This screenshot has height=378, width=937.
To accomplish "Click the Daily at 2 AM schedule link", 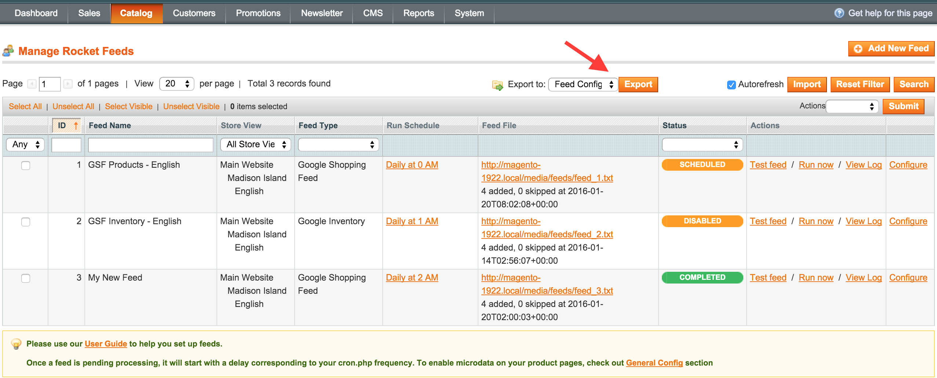I will click(x=412, y=278).
